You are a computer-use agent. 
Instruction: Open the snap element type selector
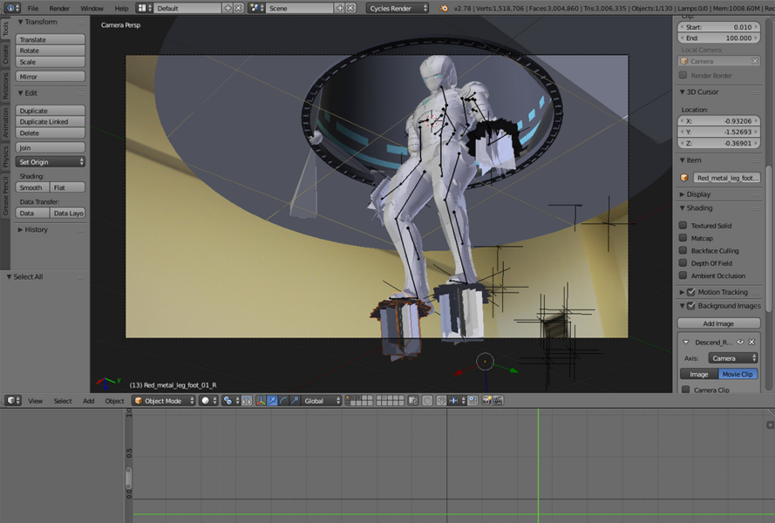(x=457, y=400)
